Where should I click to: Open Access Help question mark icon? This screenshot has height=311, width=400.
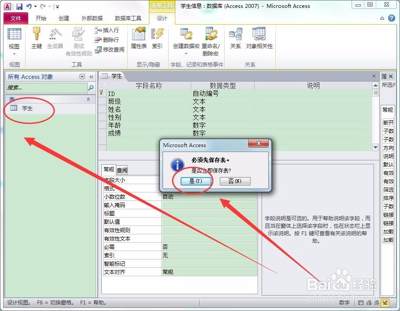[392, 18]
